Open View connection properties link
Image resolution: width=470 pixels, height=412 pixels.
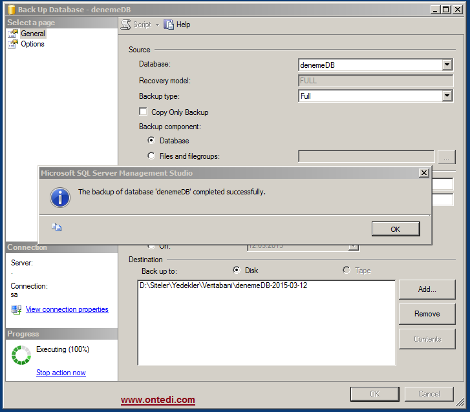click(x=67, y=309)
